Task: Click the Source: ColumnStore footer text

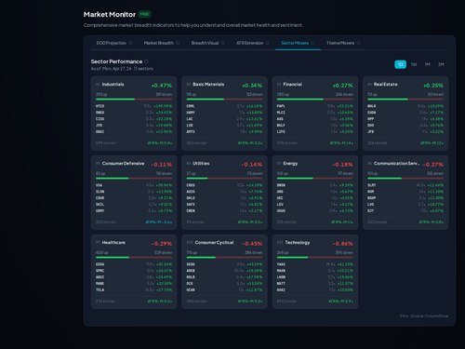Action: 430,315
